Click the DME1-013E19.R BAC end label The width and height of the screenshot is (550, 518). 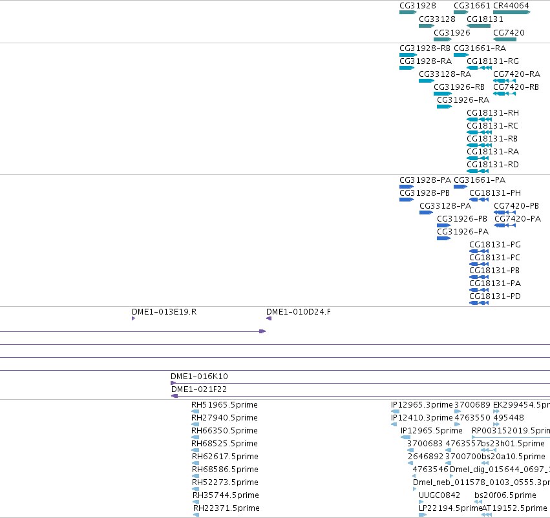(164, 312)
